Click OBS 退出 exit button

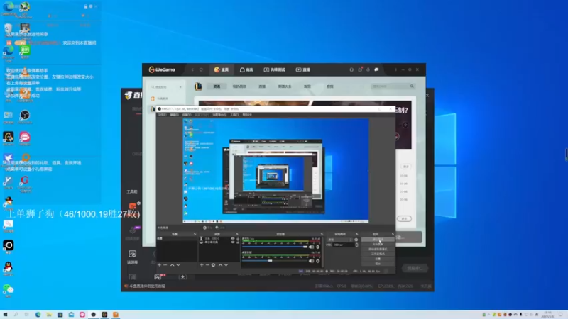[x=378, y=263]
